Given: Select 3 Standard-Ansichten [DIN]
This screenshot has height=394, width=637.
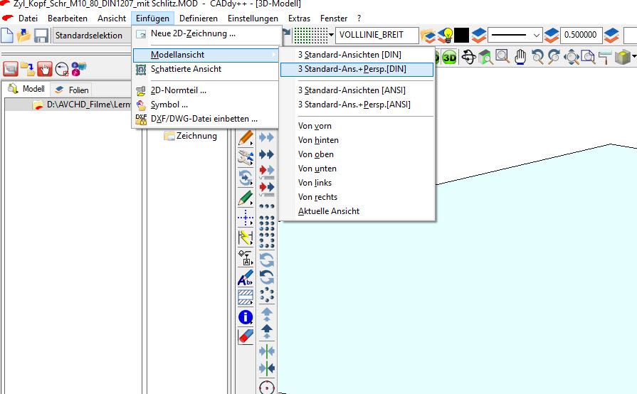Looking at the screenshot, I should [357, 55].
